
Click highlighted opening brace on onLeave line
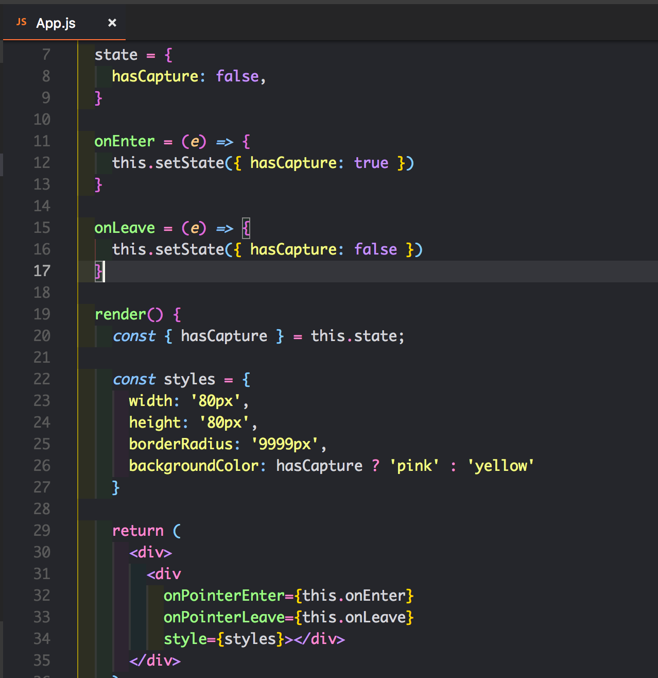246,228
